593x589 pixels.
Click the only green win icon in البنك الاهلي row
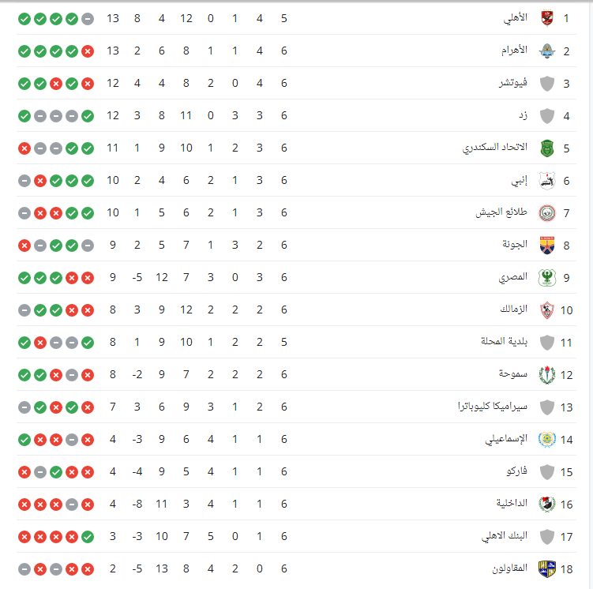tap(88, 537)
